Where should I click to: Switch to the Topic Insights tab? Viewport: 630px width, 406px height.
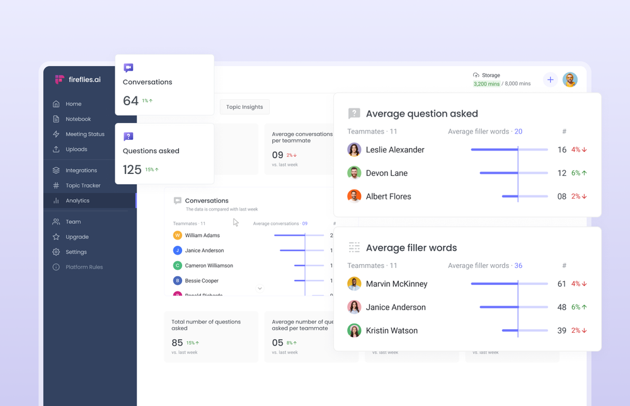(x=244, y=107)
